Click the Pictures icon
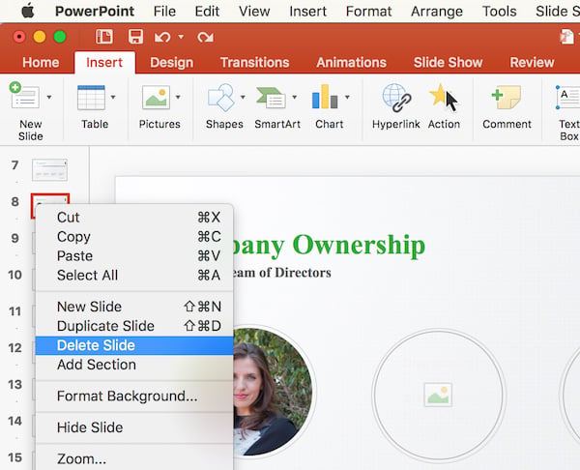Image resolution: width=580 pixels, height=470 pixels. click(x=156, y=98)
